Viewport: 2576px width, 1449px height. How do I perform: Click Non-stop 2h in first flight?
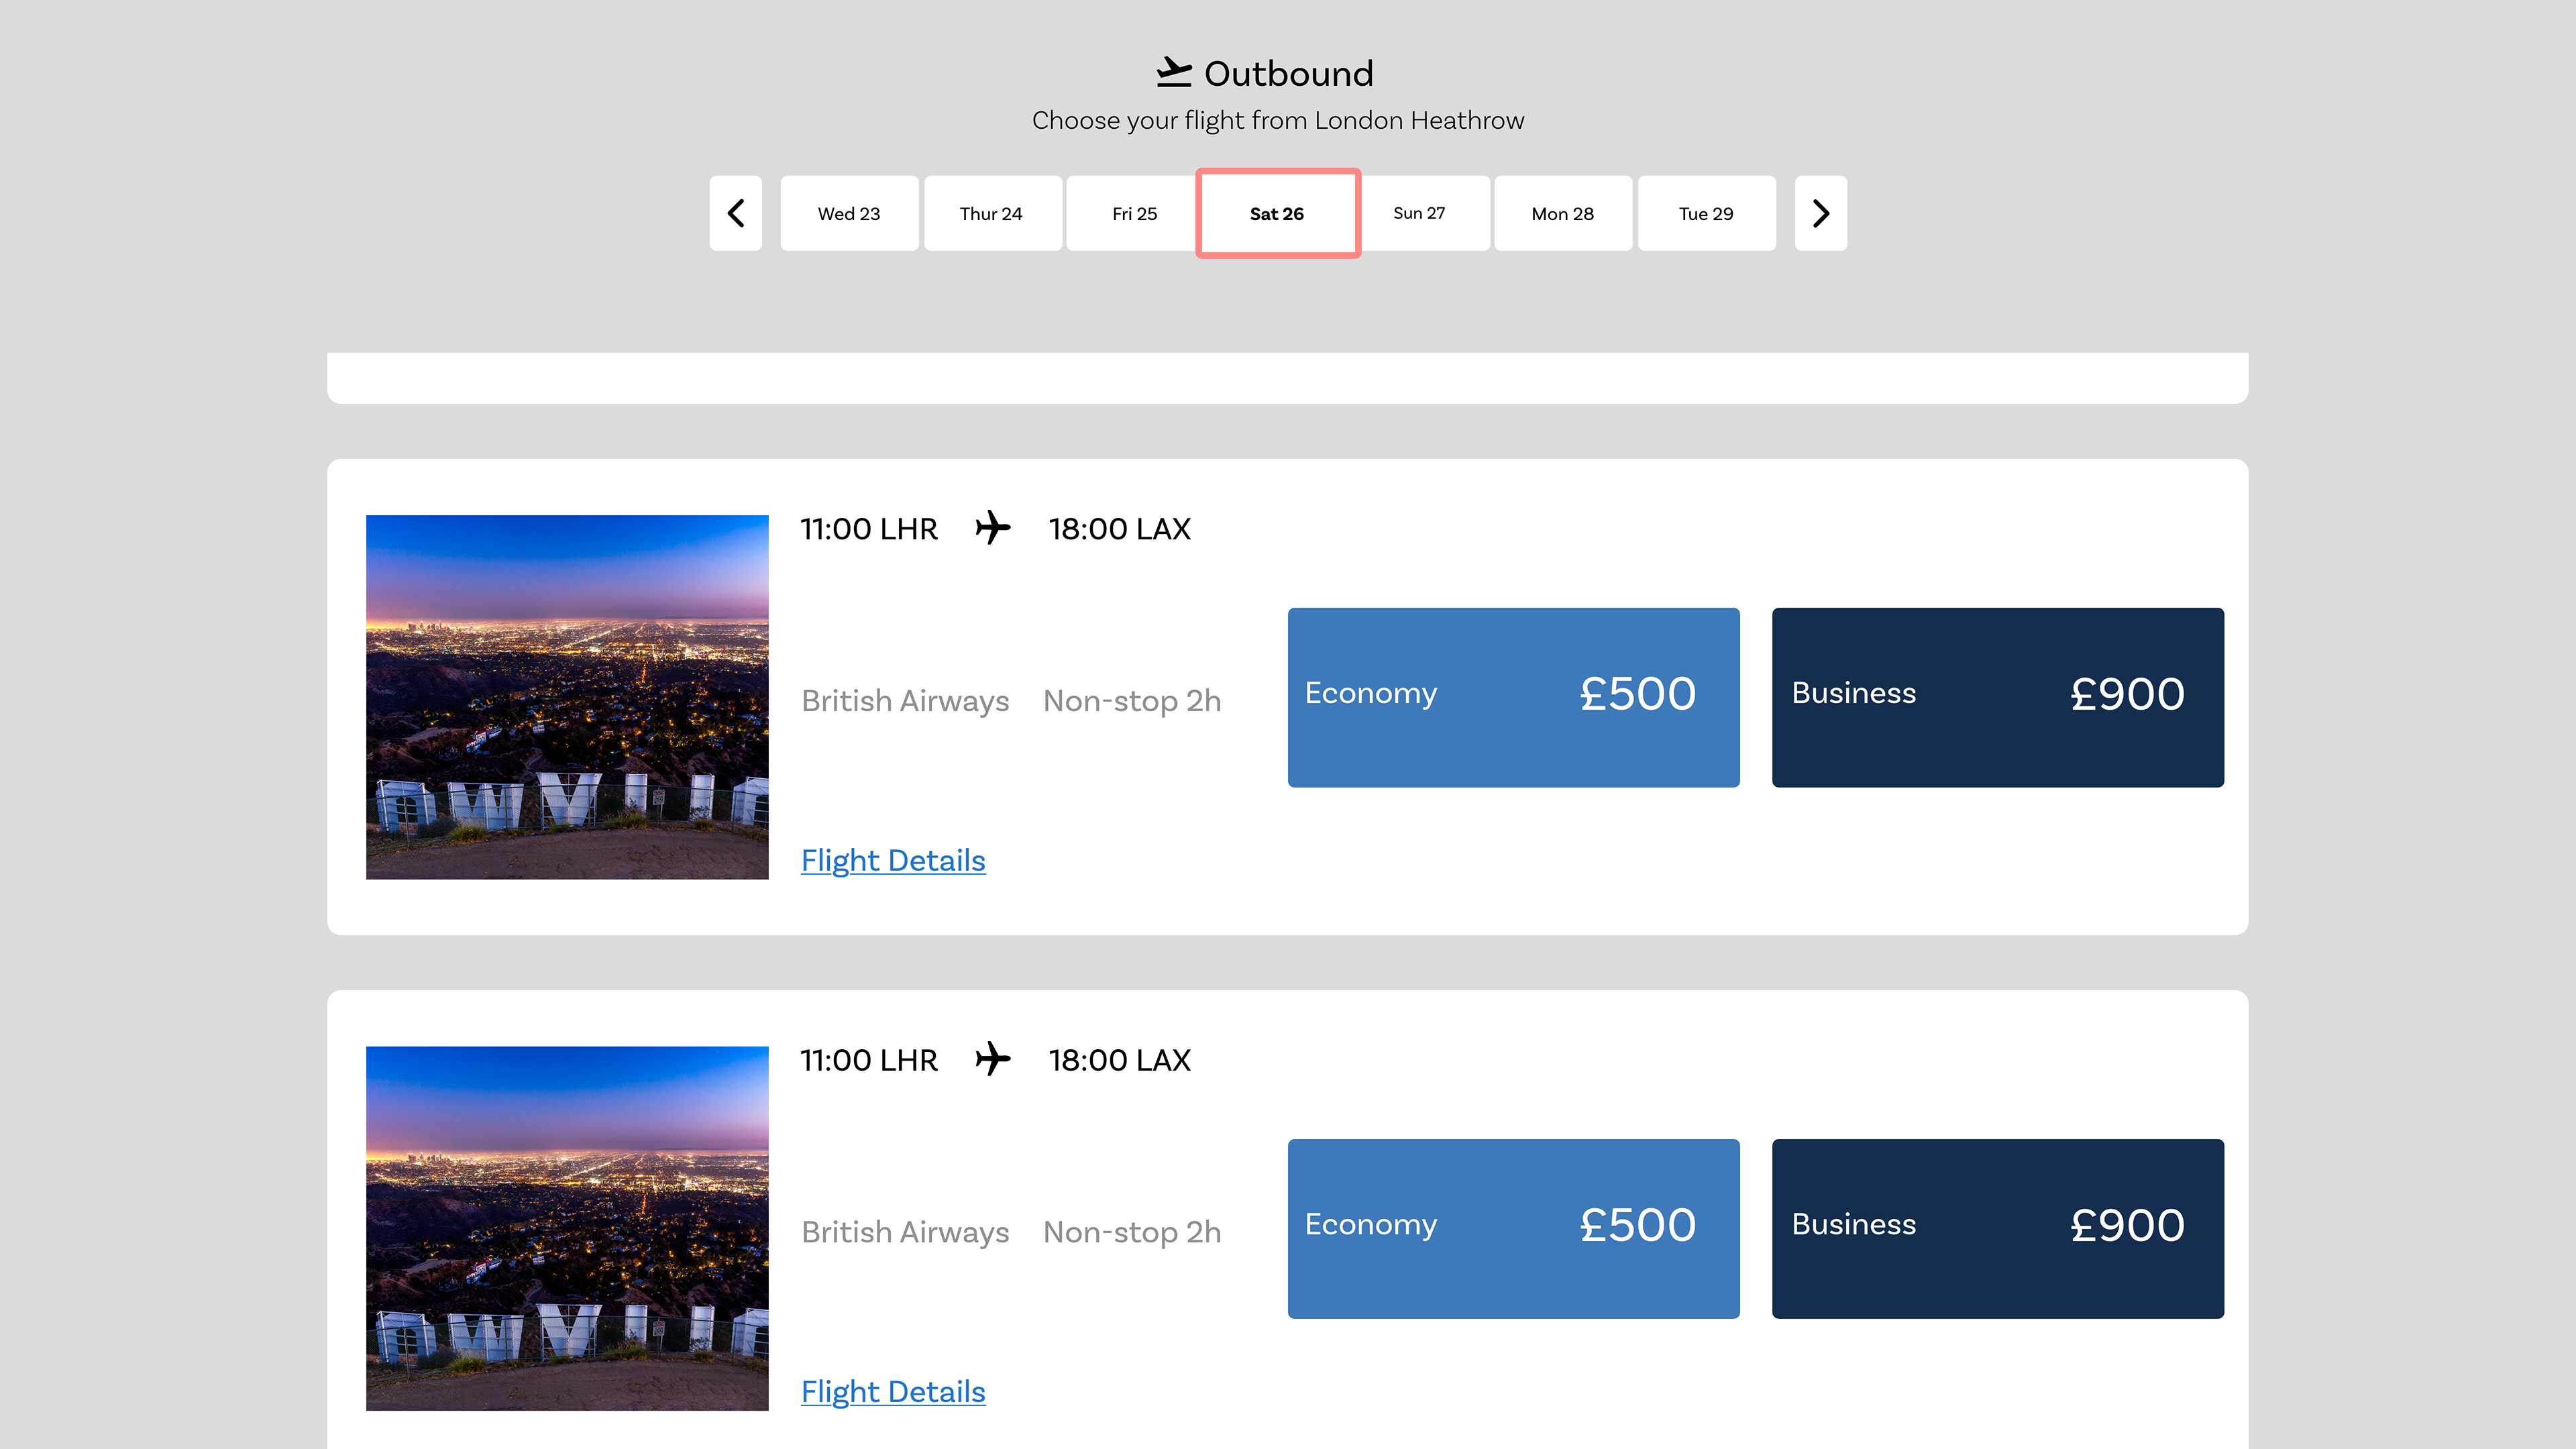click(x=1132, y=700)
